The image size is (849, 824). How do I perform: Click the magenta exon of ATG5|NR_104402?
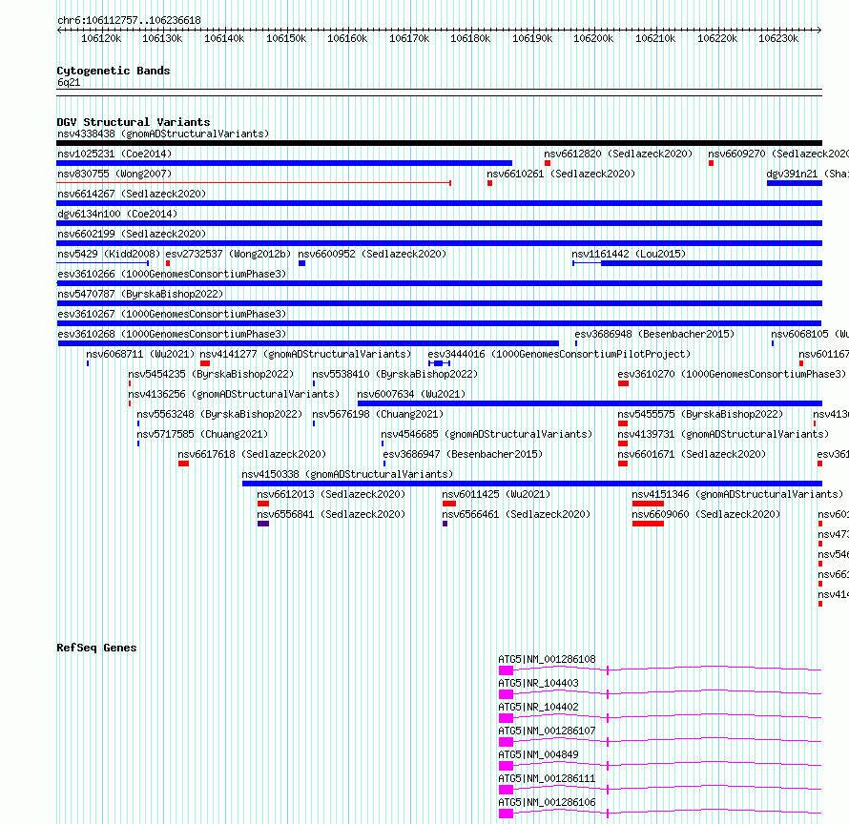(506, 718)
